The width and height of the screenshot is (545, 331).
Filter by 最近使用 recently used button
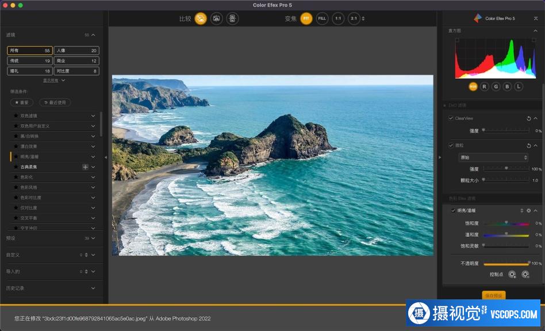coord(55,102)
